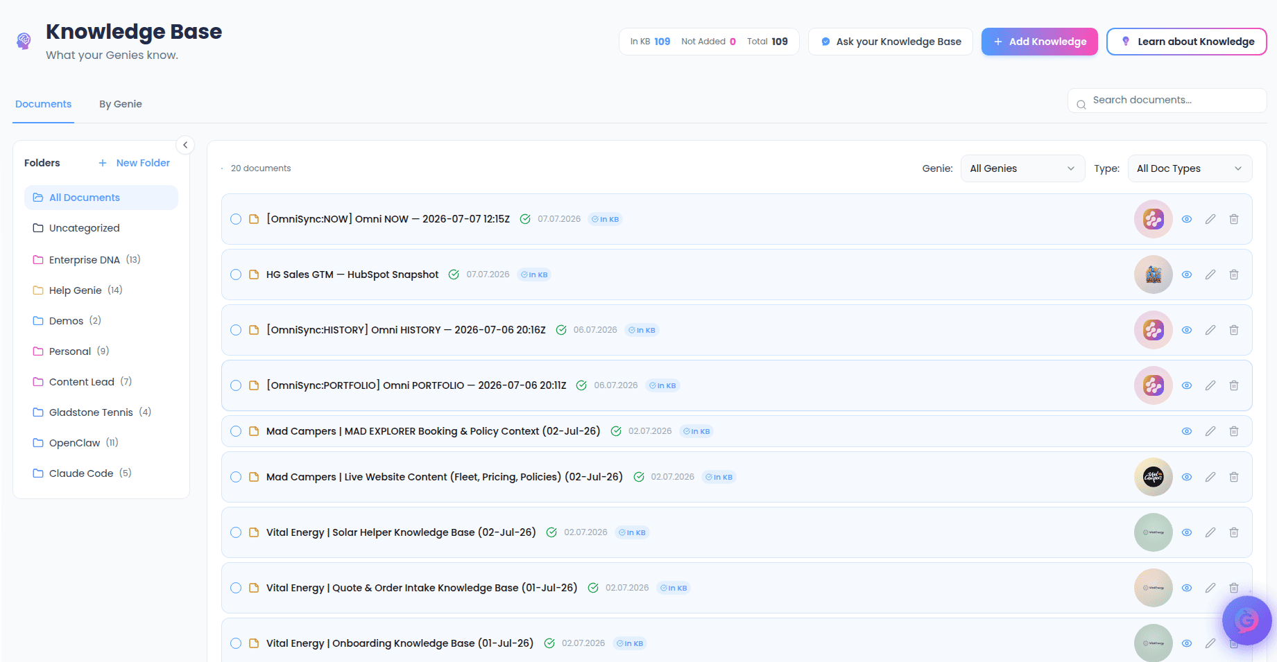The image size is (1277, 662).
Task: Select the Mad Campers MAD EXPLORER document checkbox
Action: [x=236, y=431]
